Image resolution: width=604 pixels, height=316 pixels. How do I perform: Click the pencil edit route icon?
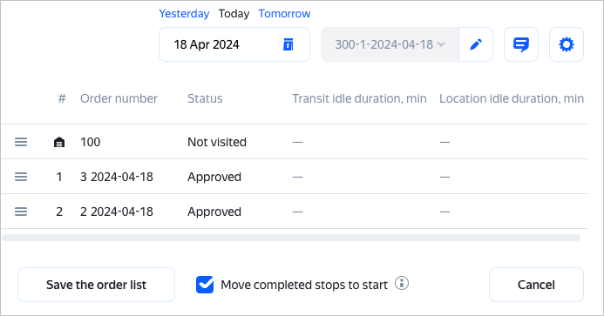[476, 44]
